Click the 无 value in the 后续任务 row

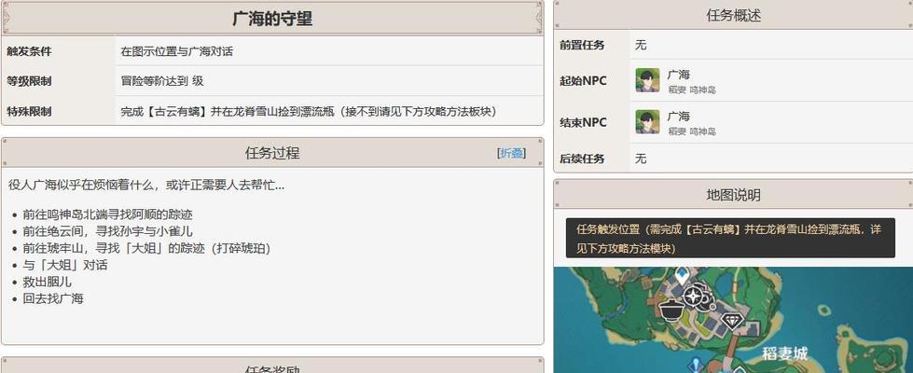click(x=641, y=159)
